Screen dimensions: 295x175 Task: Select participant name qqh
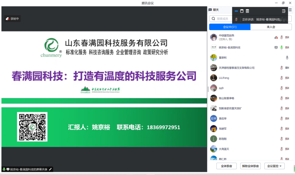click(x=221, y=88)
